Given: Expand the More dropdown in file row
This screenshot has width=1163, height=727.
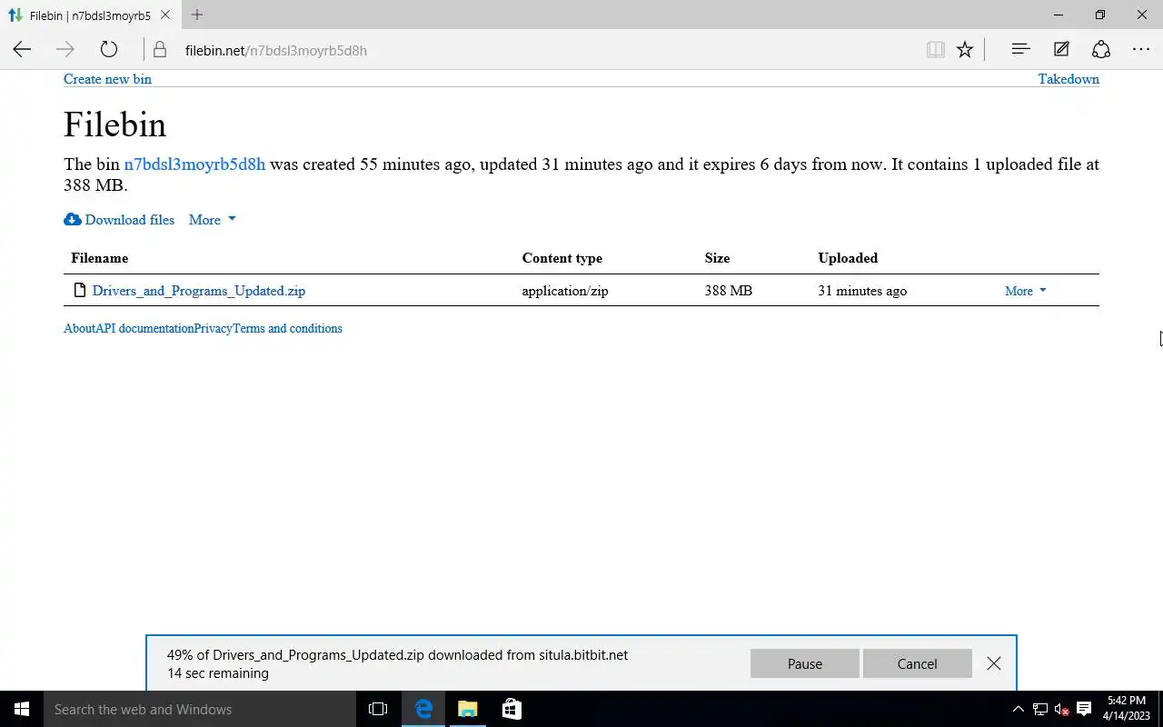Looking at the screenshot, I should tap(1025, 291).
